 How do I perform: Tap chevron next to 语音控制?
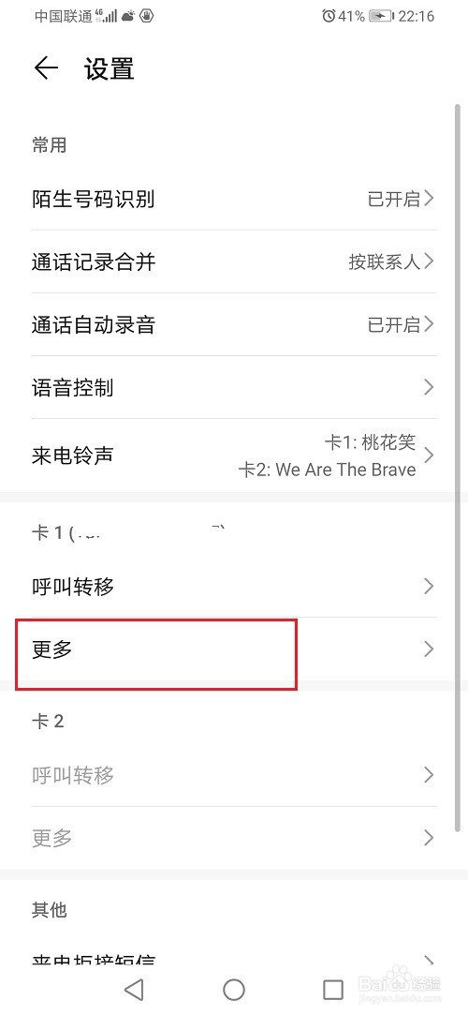(428, 387)
